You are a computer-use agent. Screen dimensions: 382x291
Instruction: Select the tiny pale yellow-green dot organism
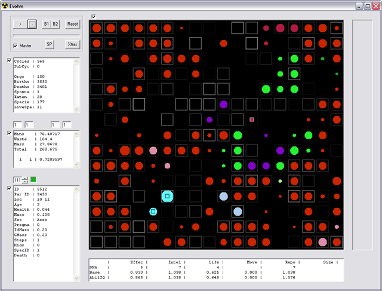tap(280, 181)
